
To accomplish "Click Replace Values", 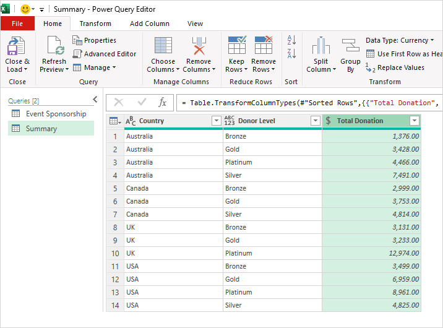I will click(x=395, y=67).
